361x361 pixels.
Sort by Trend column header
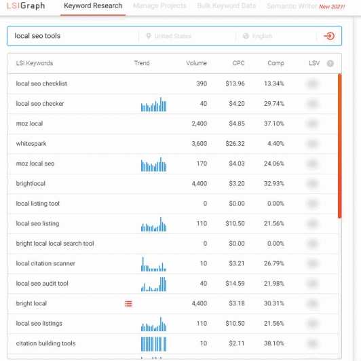[x=142, y=63]
